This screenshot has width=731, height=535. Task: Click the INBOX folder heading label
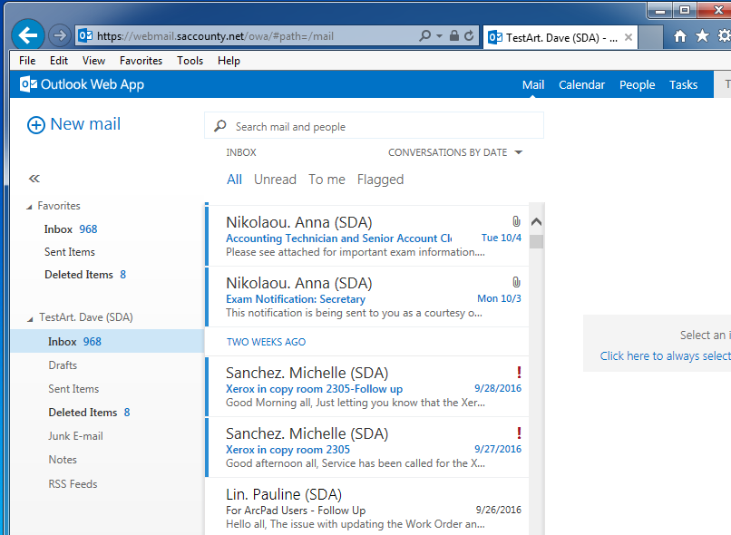click(241, 152)
